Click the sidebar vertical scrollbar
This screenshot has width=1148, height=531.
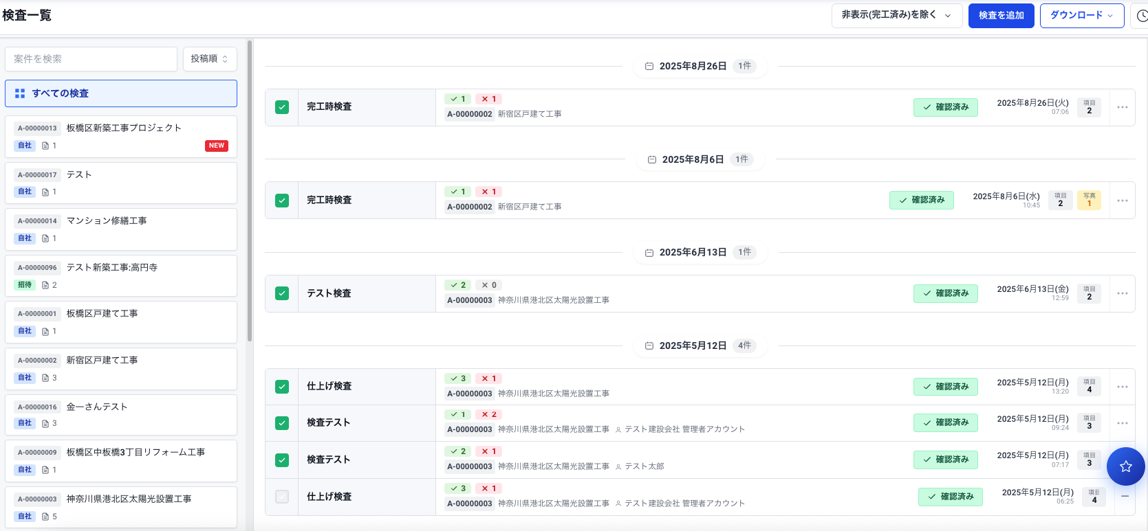pos(249,192)
